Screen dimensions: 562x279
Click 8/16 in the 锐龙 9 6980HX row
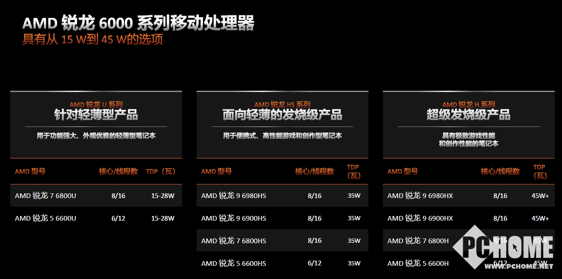point(501,196)
